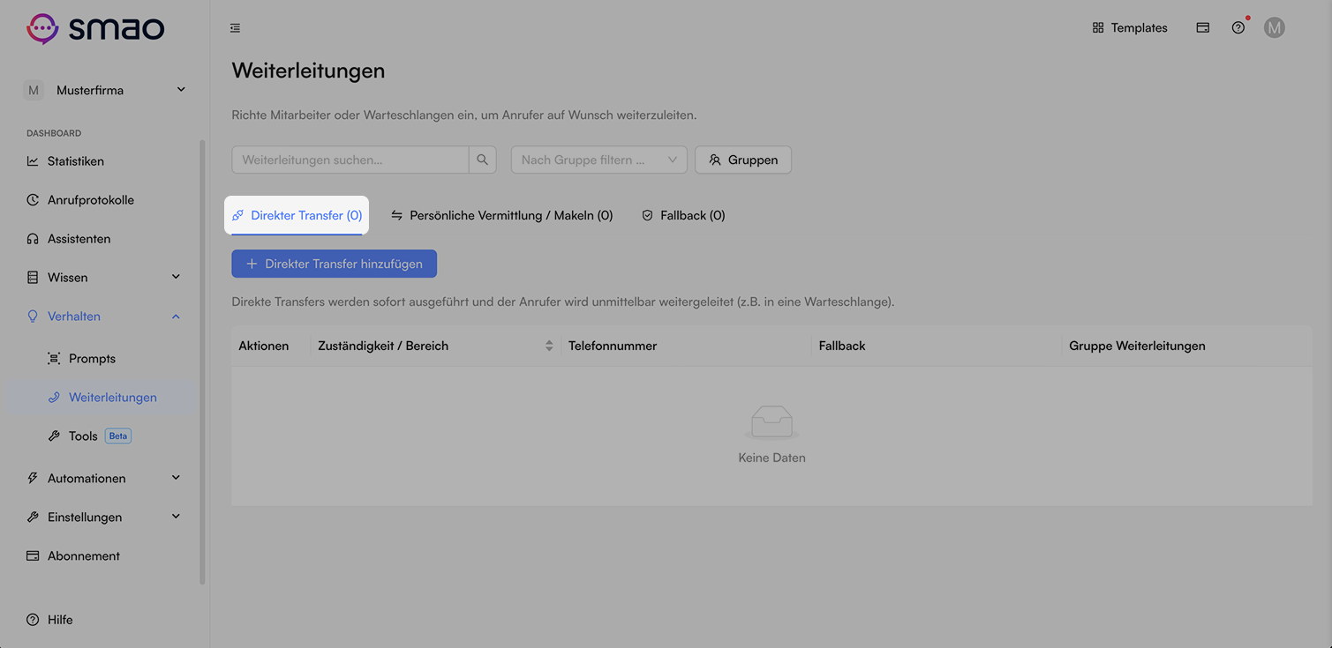Screen dimensions: 1332x648
Task: Collapse sidebar with the menu toggle icon
Action: pos(235,28)
